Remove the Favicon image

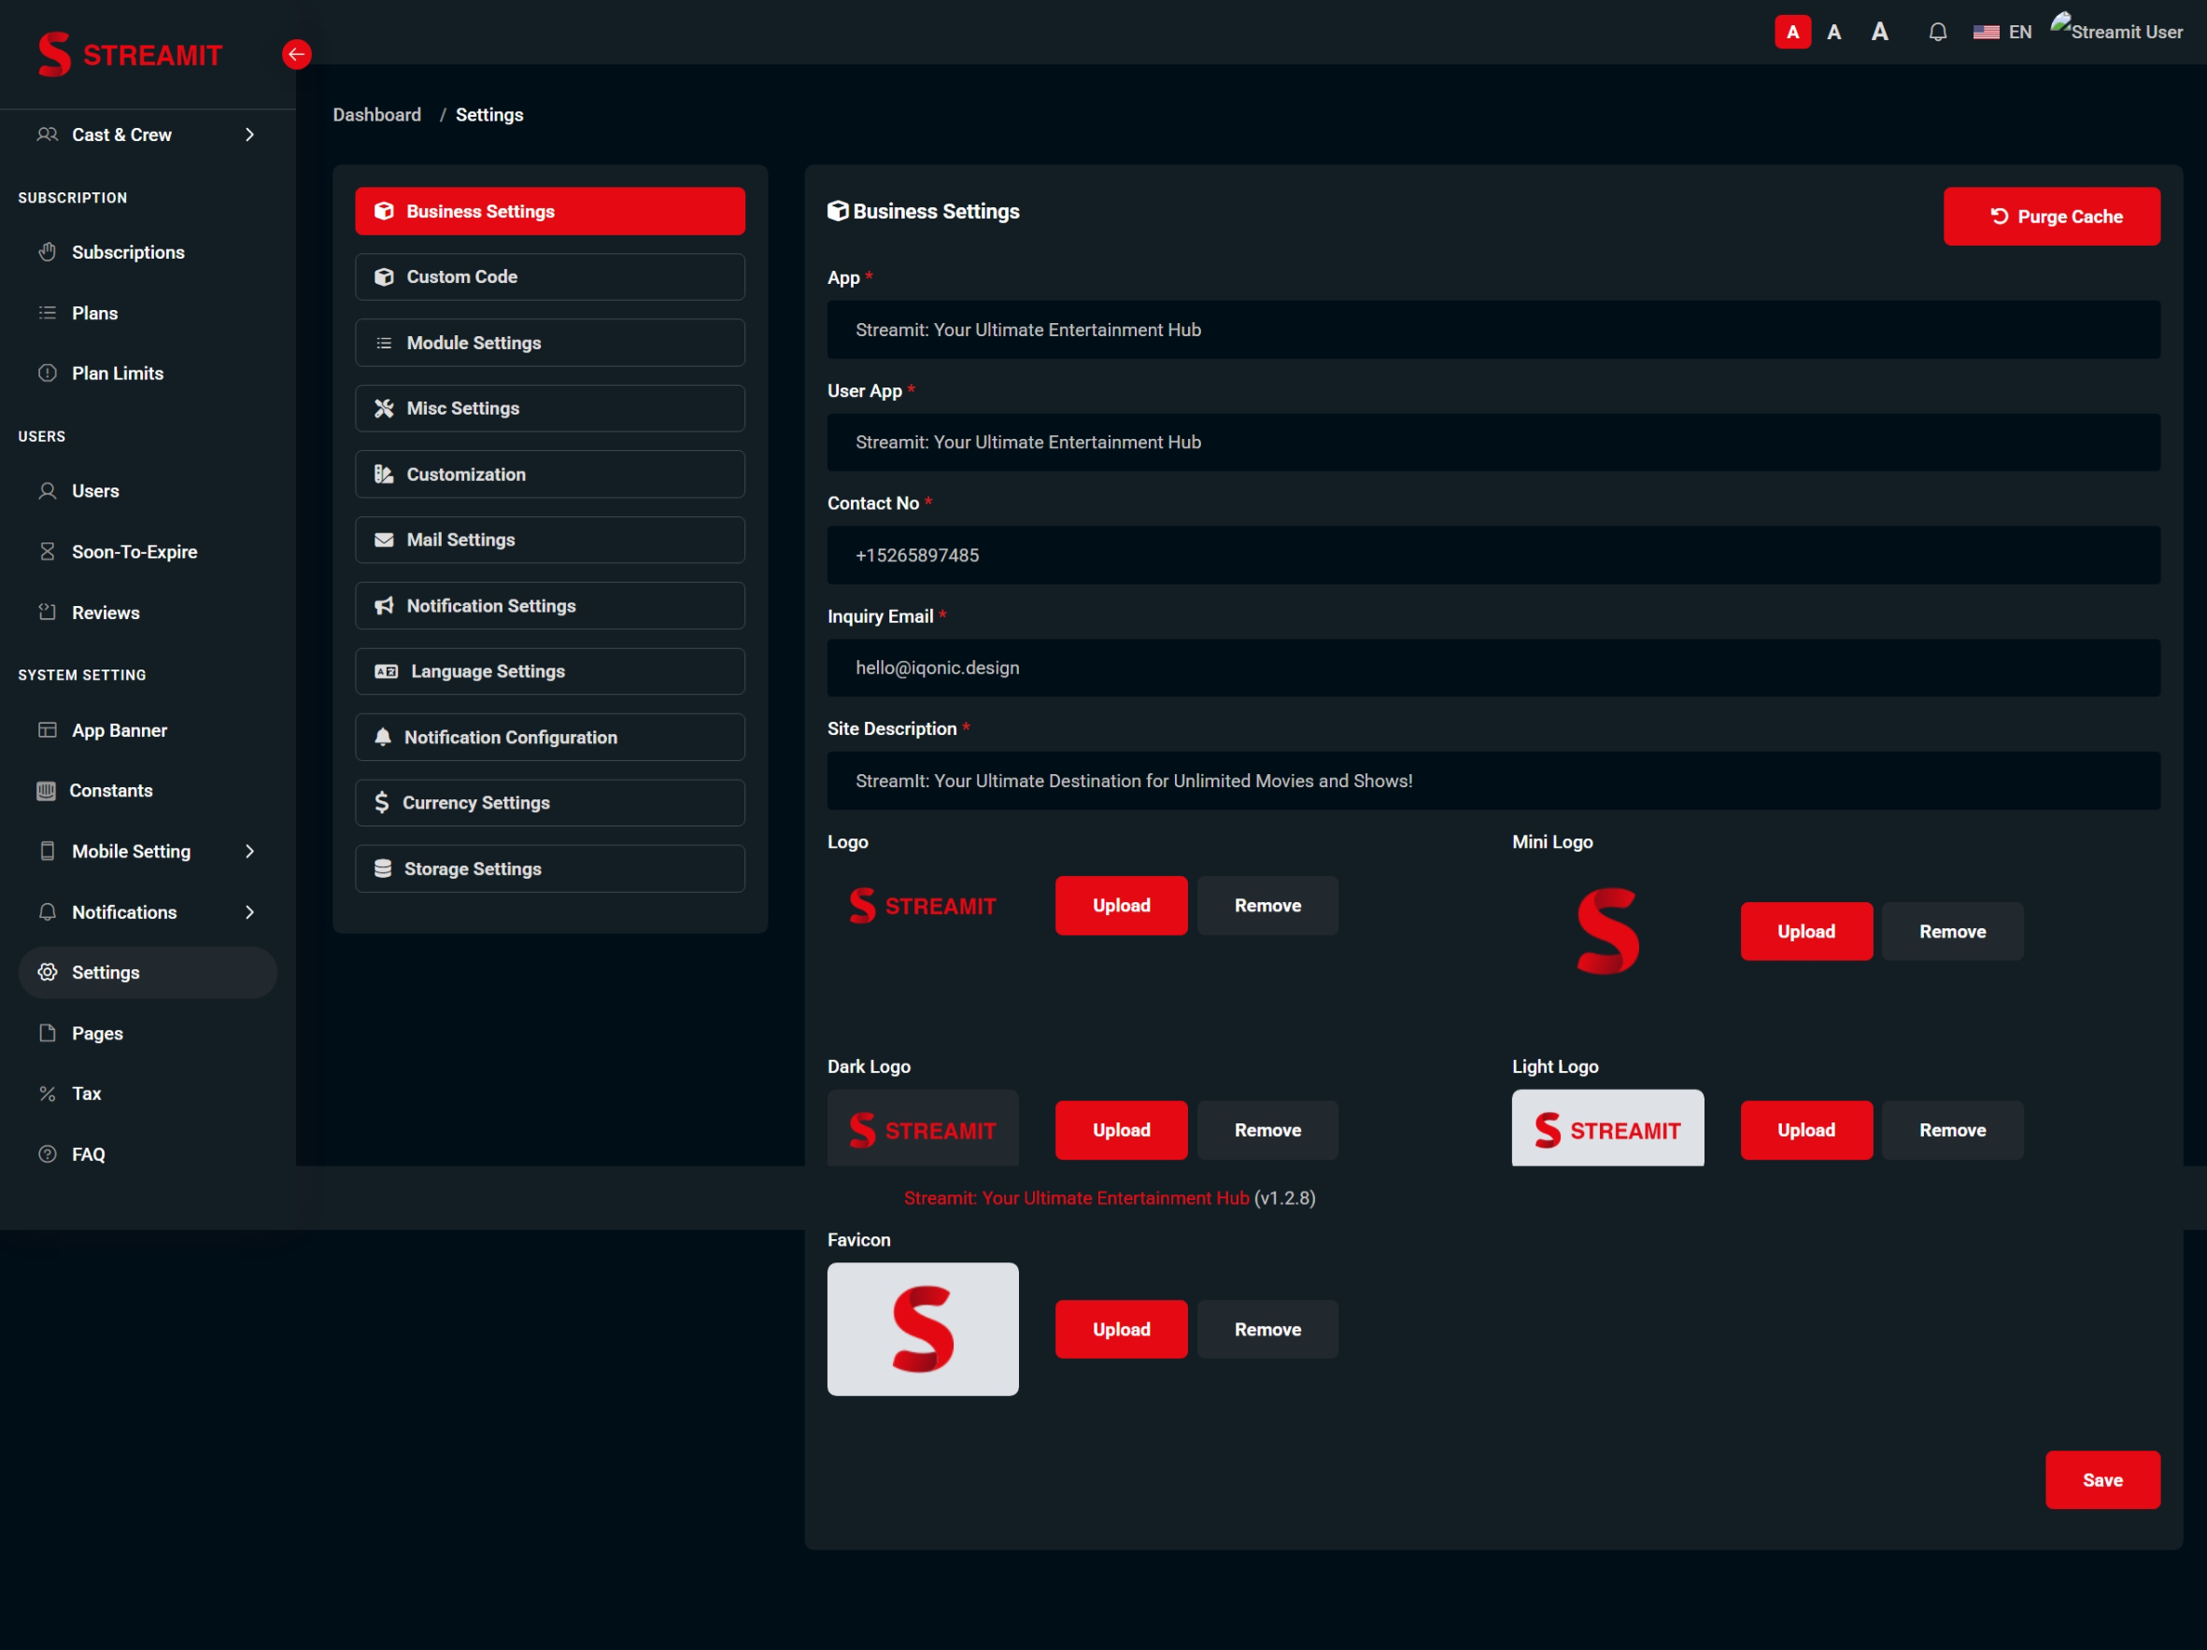[x=1267, y=1329]
